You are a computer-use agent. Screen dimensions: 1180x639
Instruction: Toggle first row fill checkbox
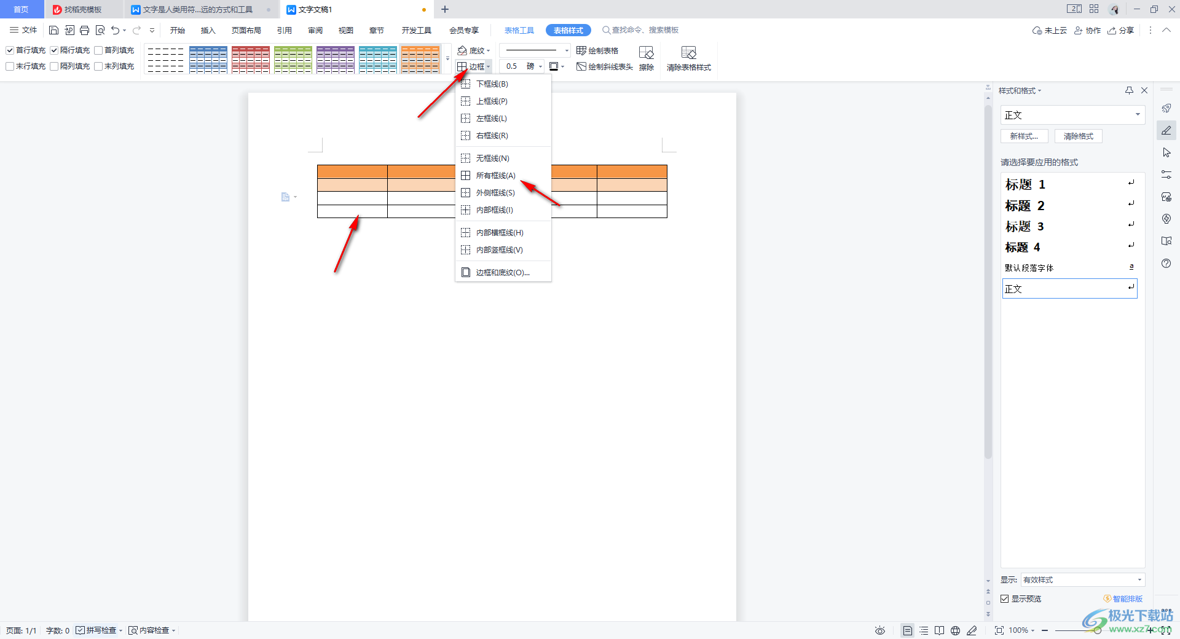tap(10, 50)
